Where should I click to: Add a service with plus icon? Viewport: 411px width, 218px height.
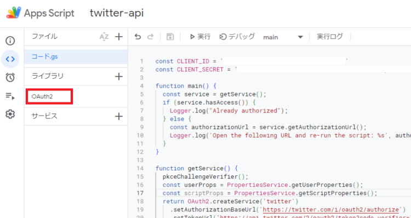coord(119,116)
